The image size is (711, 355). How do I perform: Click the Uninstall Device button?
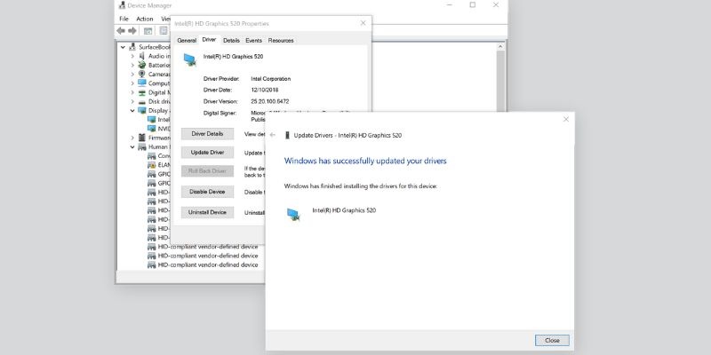tap(207, 212)
